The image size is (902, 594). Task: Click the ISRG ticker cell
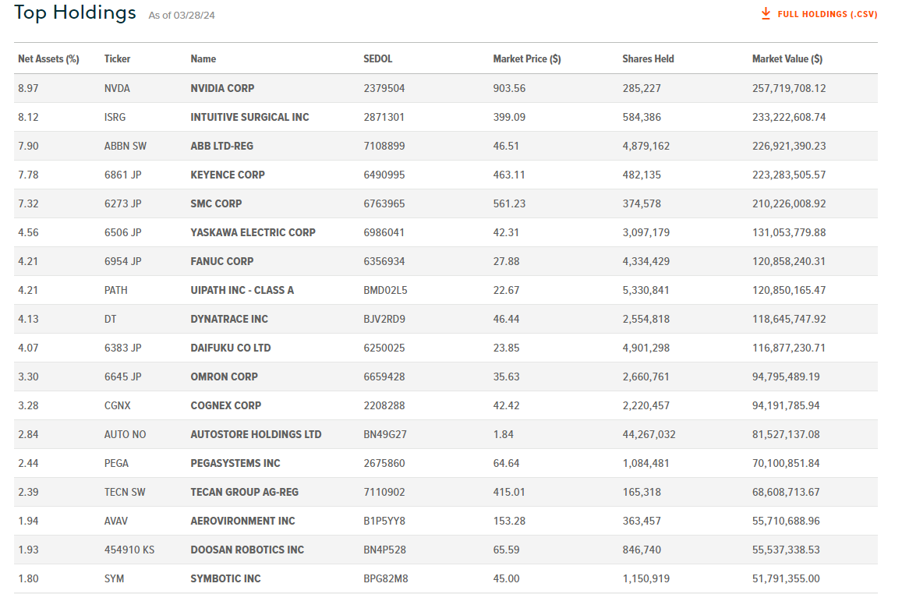point(115,117)
